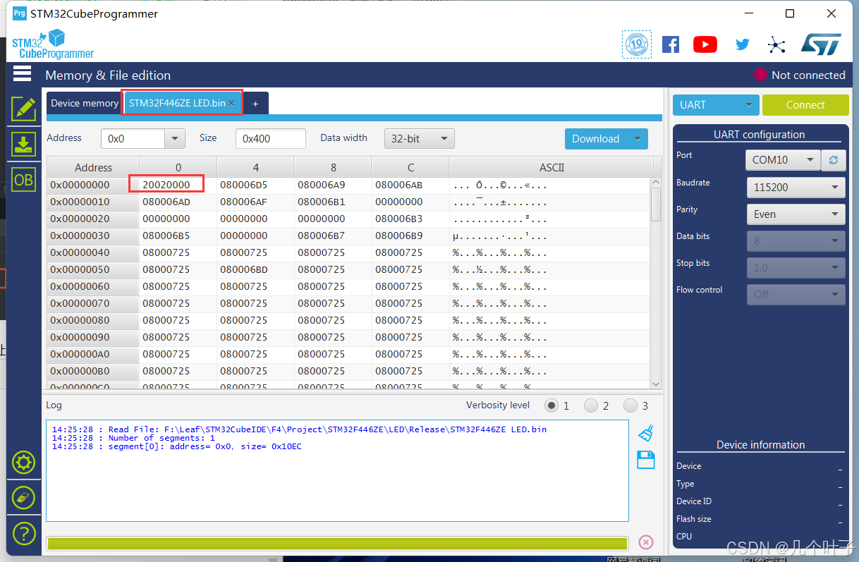Expand the Download button dropdown arrow
Image resolution: width=859 pixels, height=562 pixels.
pos(638,139)
